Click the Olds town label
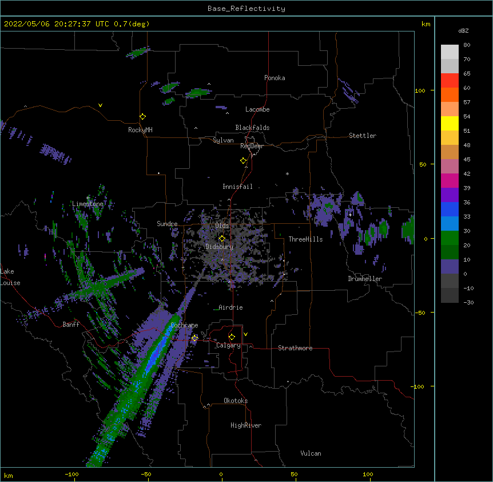Image resolution: width=493 pixels, height=482 pixels. tap(222, 226)
